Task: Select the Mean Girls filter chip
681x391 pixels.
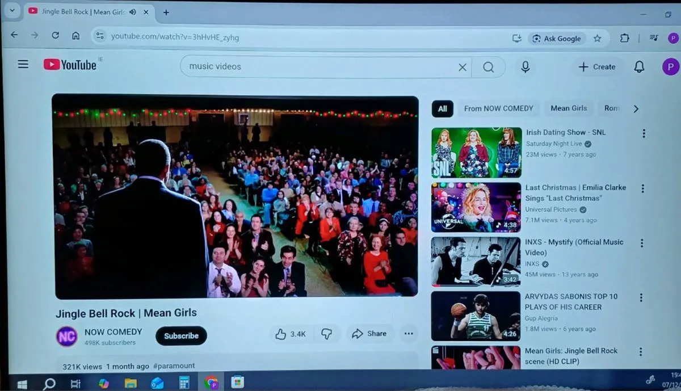Action: coord(568,108)
